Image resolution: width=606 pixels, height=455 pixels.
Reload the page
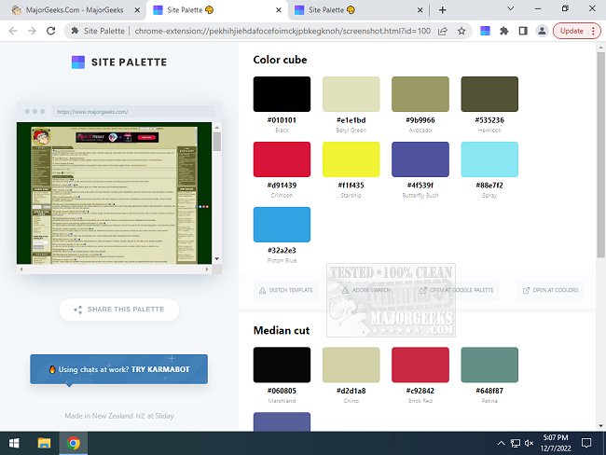tap(51, 31)
